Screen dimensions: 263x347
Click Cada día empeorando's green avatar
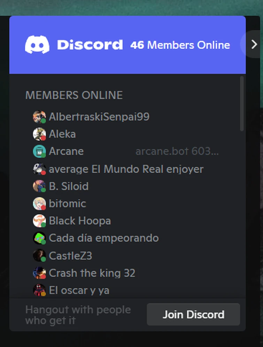(39, 238)
